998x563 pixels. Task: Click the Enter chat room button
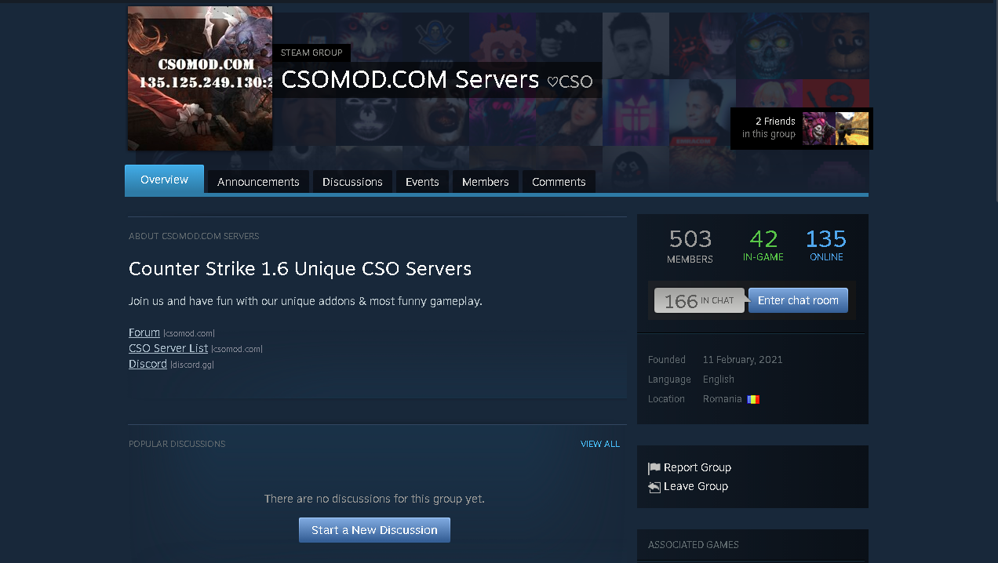(x=798, y=300)
